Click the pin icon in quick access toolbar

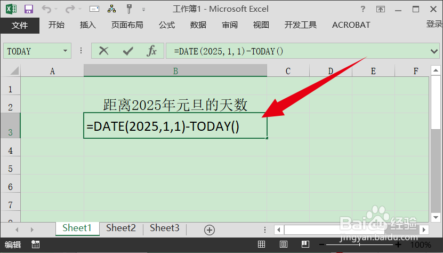pyautogui.click(x=129, y=9)
